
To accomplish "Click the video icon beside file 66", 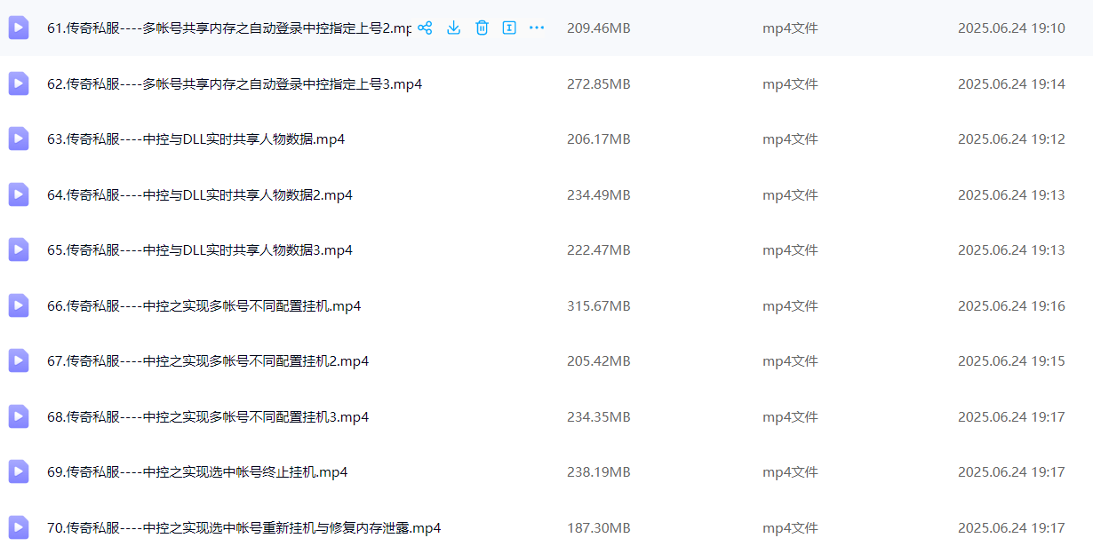I will [19, 305].
